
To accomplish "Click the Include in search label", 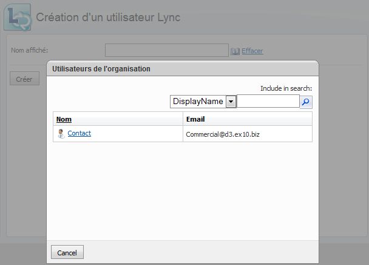I will [286, 88].
